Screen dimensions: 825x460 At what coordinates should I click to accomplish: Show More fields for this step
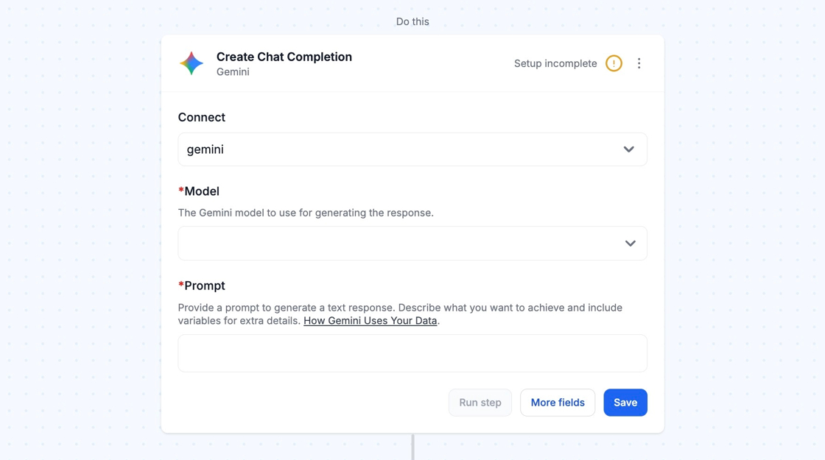coord(558,403)
